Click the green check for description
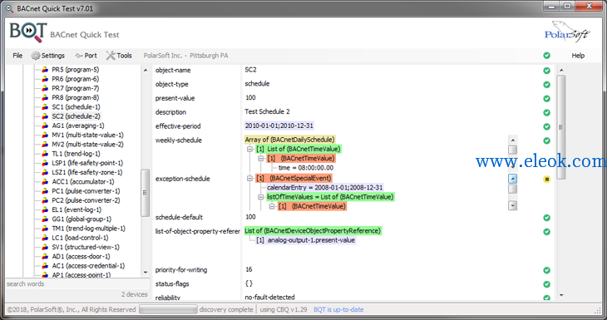 click(546, 112)
